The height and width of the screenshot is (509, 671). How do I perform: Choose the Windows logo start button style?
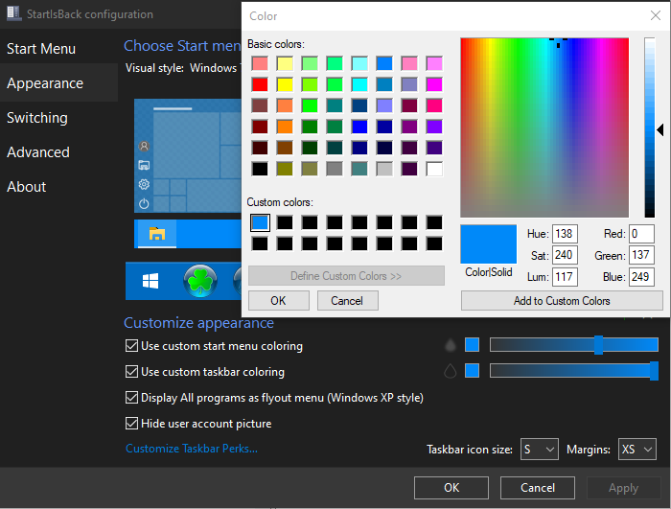(150, 281)
